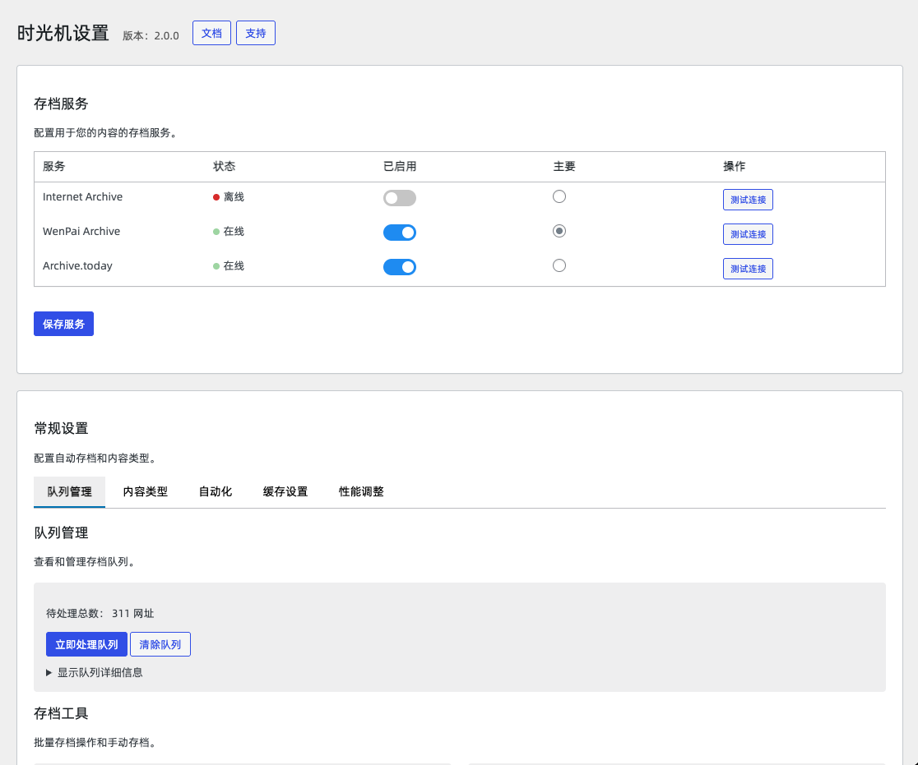Click Archive.today's 在线 status

(x=229, y=266)
